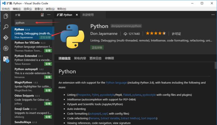Clear extensions search results icon

tap(42, 15)
